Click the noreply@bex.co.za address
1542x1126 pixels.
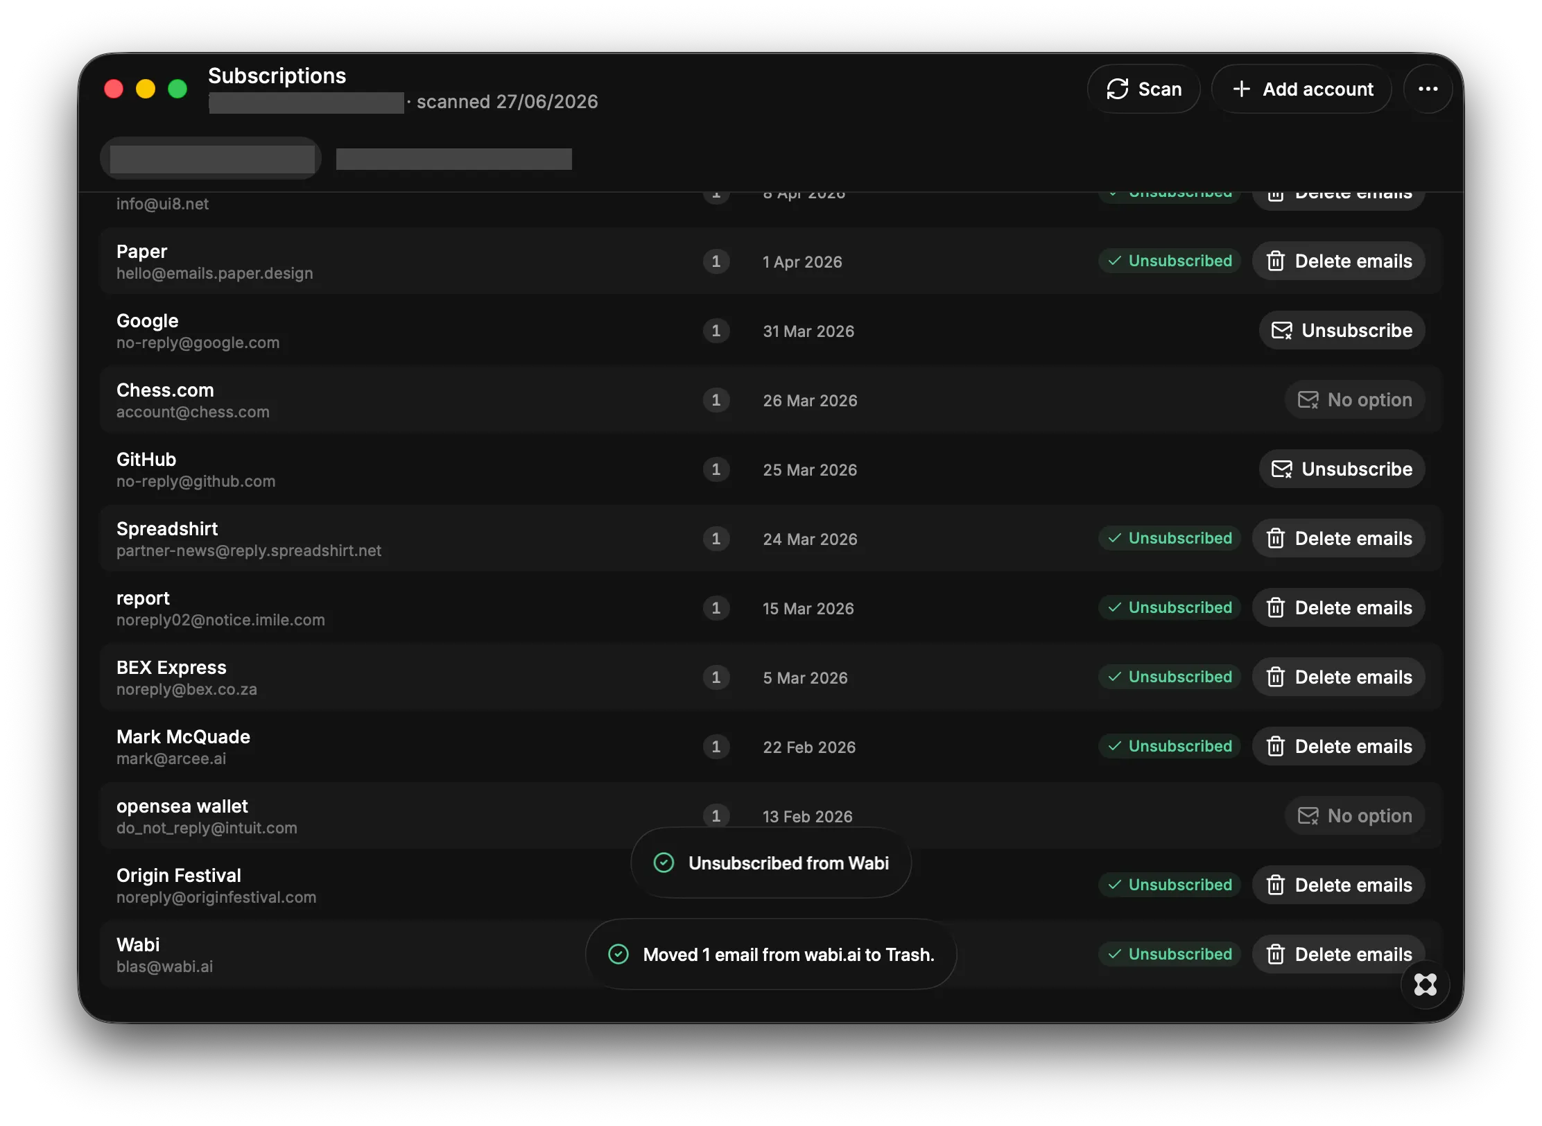(187, 689)
